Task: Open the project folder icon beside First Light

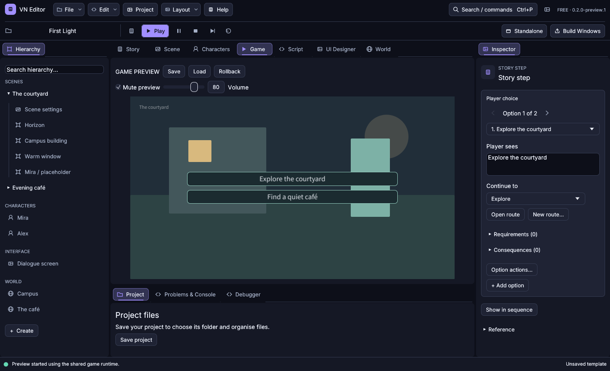Action: pyautogui.click(x=8, y=31)
